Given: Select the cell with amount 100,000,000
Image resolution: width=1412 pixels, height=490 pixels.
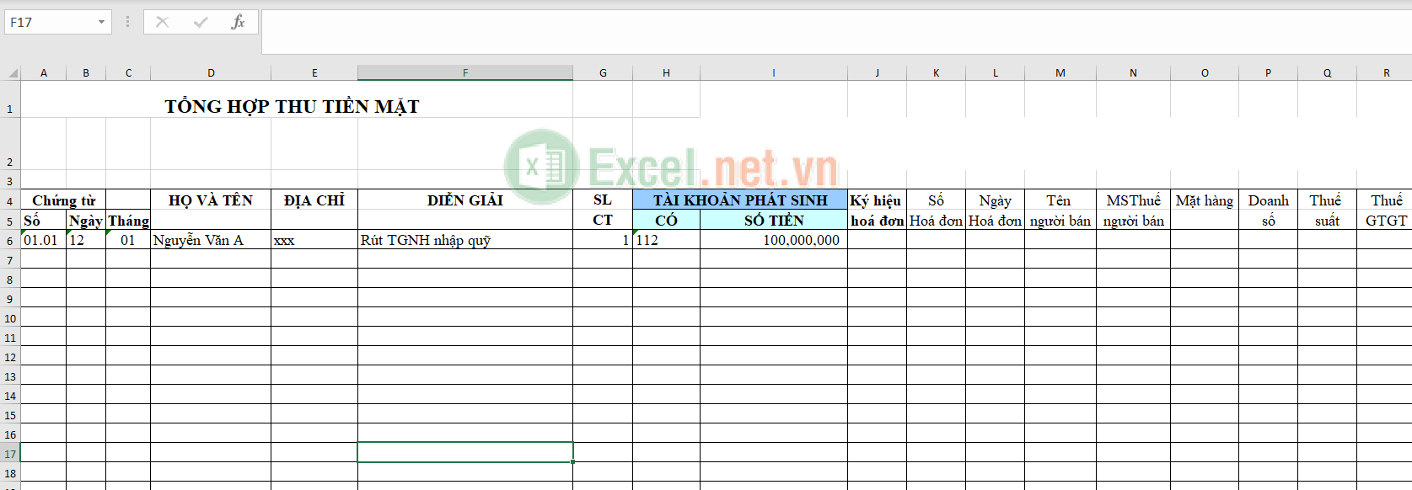Looking at the screenshot, I should tap(773, 240).
